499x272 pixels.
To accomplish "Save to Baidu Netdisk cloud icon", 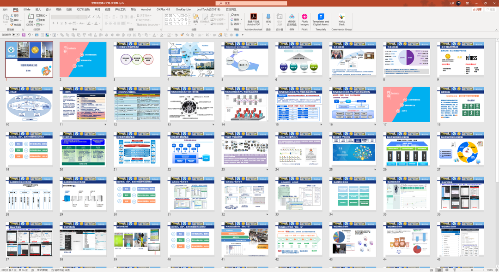I will [x=292, y=17].
